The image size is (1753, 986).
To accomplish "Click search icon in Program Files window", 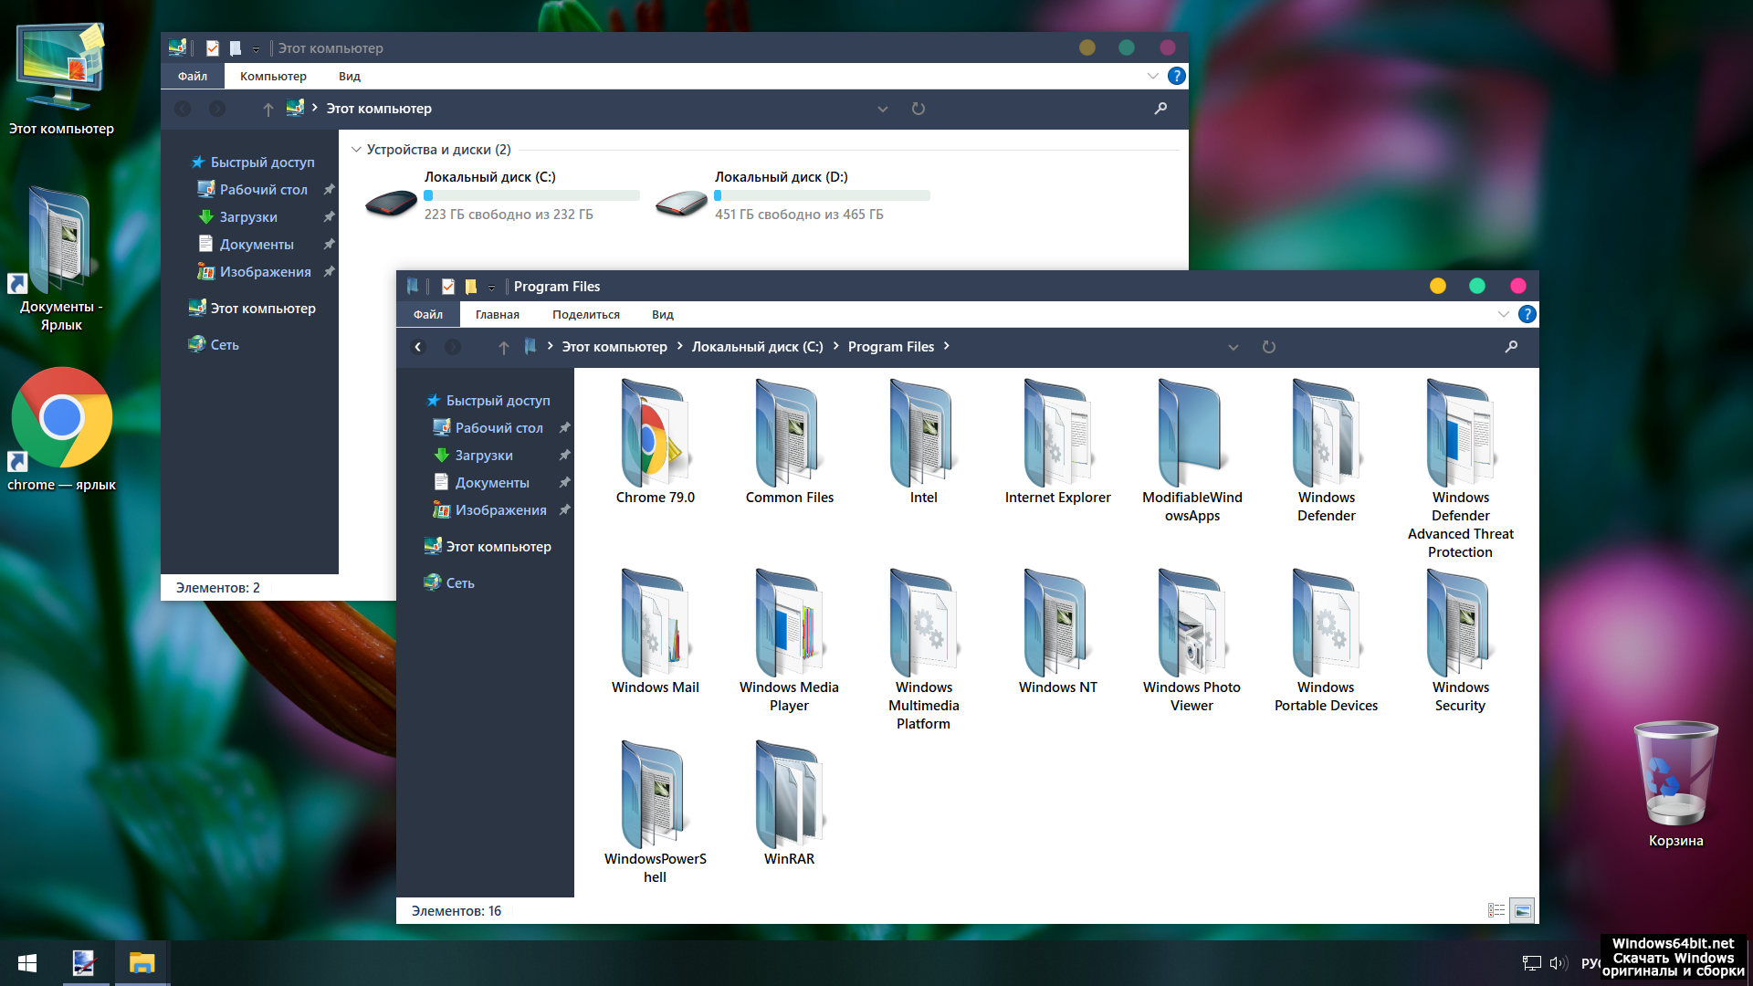I will click(1511, 347).
